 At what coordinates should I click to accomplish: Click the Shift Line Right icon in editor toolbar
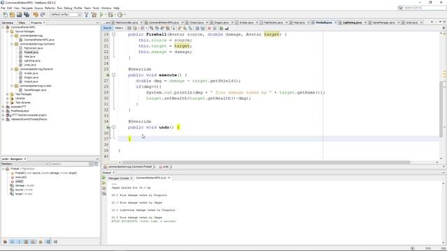coord(203,28)
